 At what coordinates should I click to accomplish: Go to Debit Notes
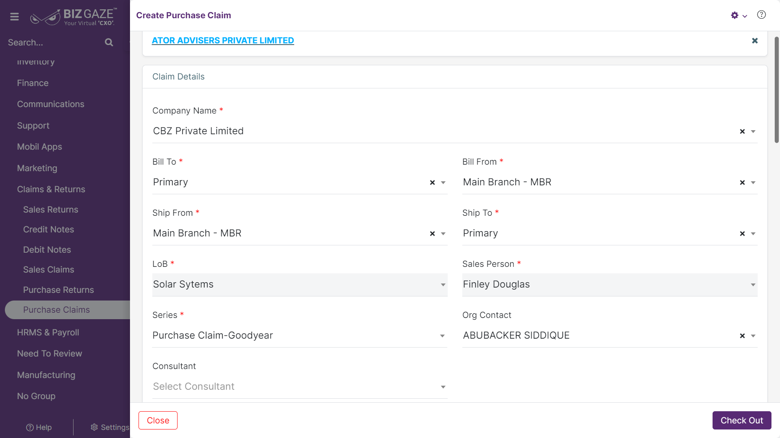tap(47, 250)
